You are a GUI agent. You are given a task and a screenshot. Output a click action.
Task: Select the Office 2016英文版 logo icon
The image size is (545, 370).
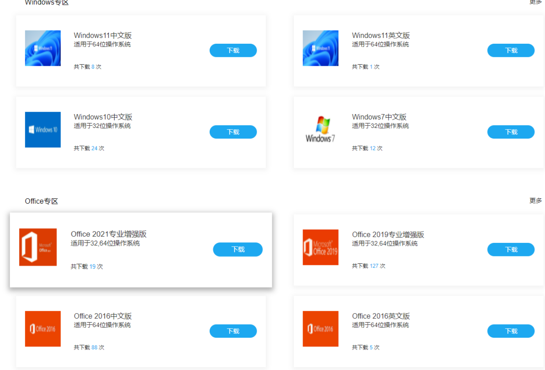(321, 329)
